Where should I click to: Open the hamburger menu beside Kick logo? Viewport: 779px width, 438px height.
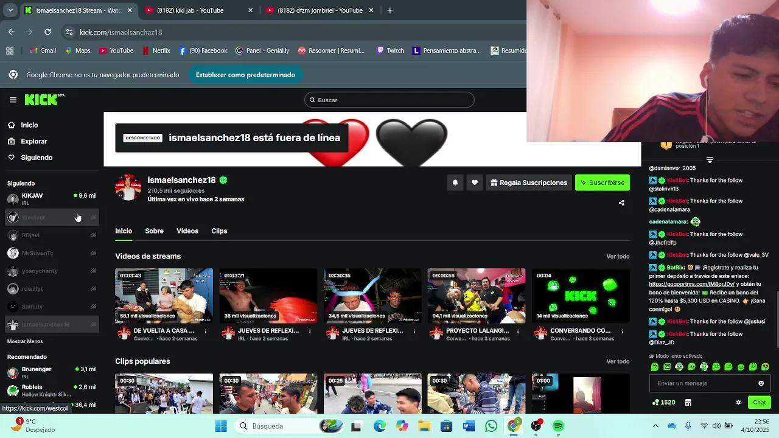(x=13, y=100)
